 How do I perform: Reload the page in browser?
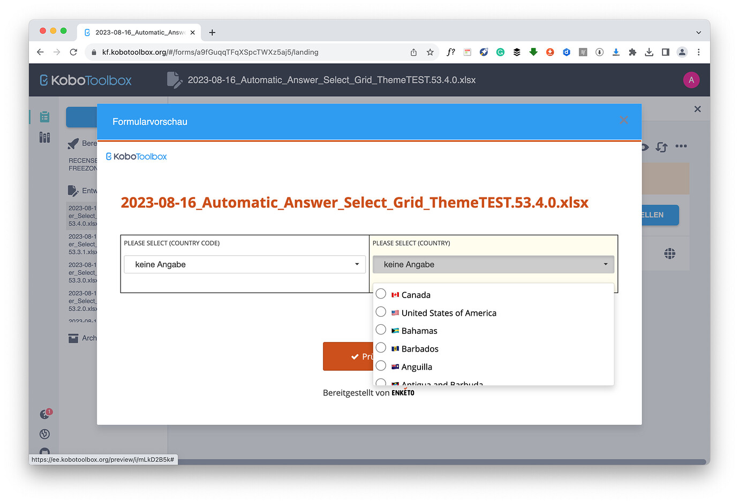pos(73,52)
